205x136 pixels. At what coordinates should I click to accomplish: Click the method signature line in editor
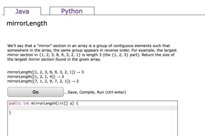point(44,103)
